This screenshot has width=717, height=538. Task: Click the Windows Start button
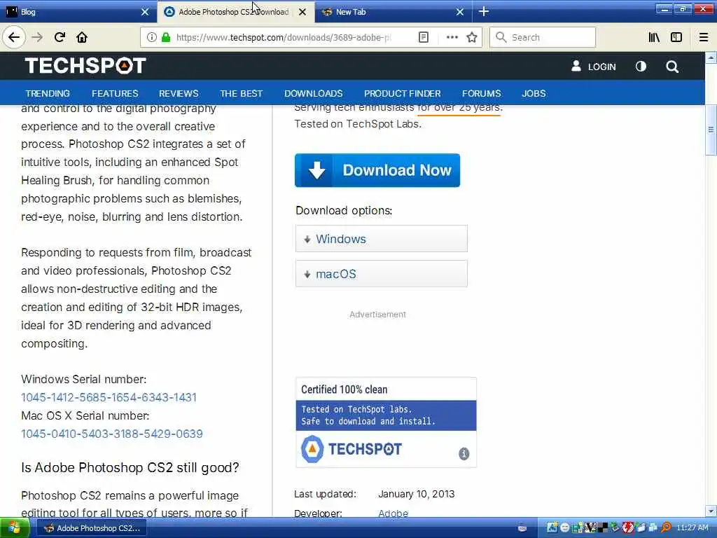pyautogui.click(x=15, y=528)
